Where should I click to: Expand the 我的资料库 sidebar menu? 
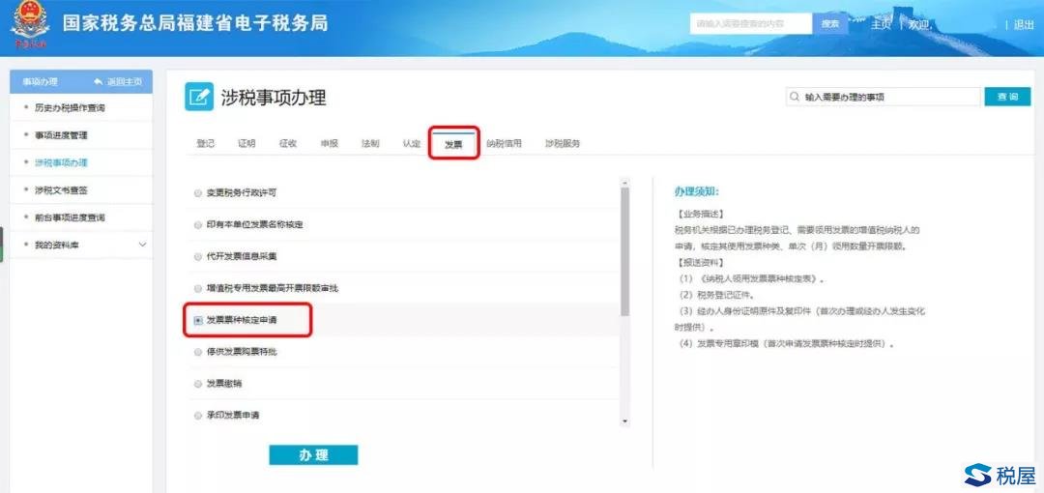coord(142,245)
